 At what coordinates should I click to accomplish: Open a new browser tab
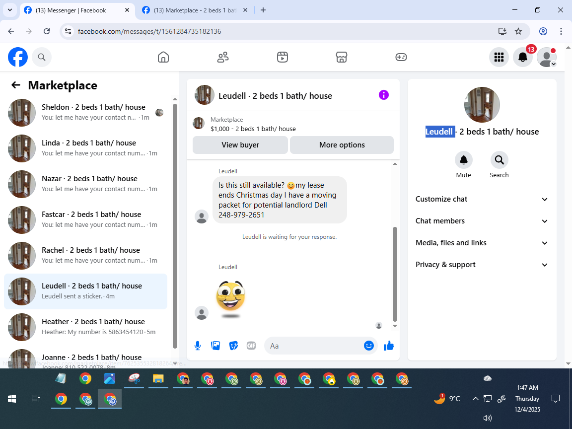(263, 10)
